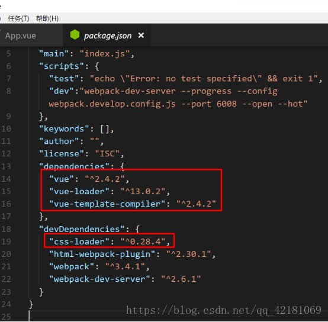Viewport: 328px width, 322px height.
Task: Click the "main" index.js value
Action: coord(105,54)
